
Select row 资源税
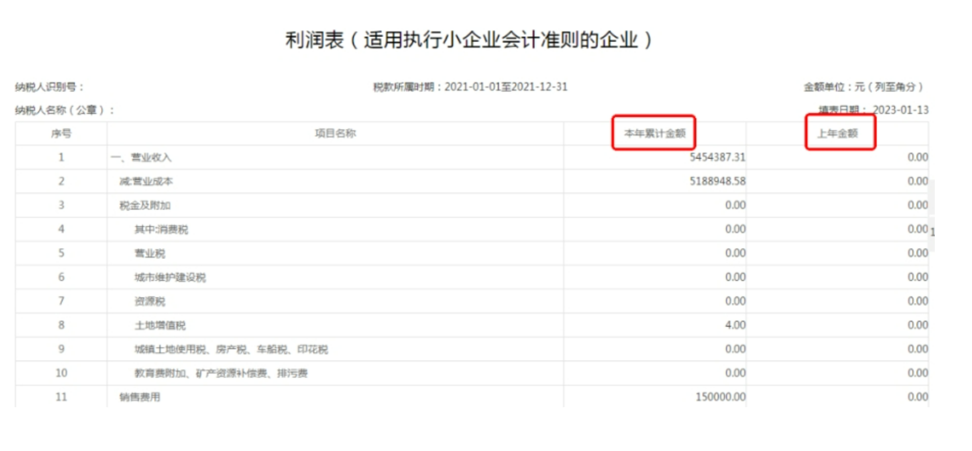click(472, 301)
